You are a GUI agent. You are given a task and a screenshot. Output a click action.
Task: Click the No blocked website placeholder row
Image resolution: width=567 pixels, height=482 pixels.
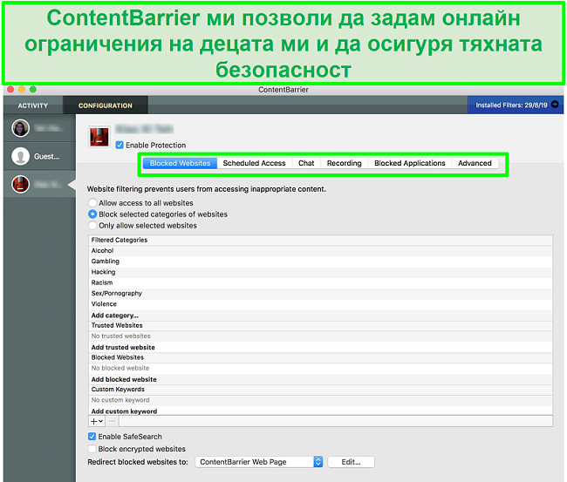(320, 368)
